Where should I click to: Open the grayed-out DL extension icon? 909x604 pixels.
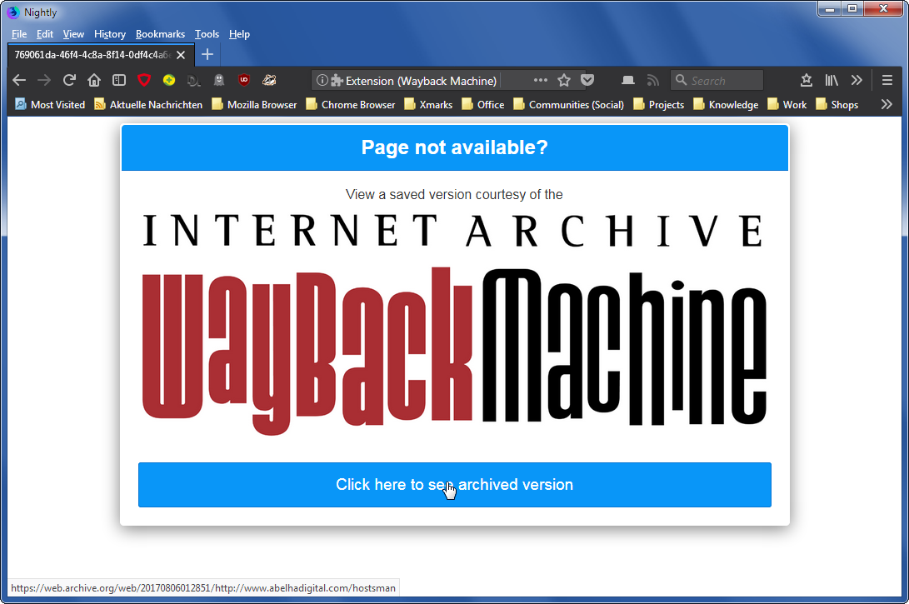(x=194, y=81)
